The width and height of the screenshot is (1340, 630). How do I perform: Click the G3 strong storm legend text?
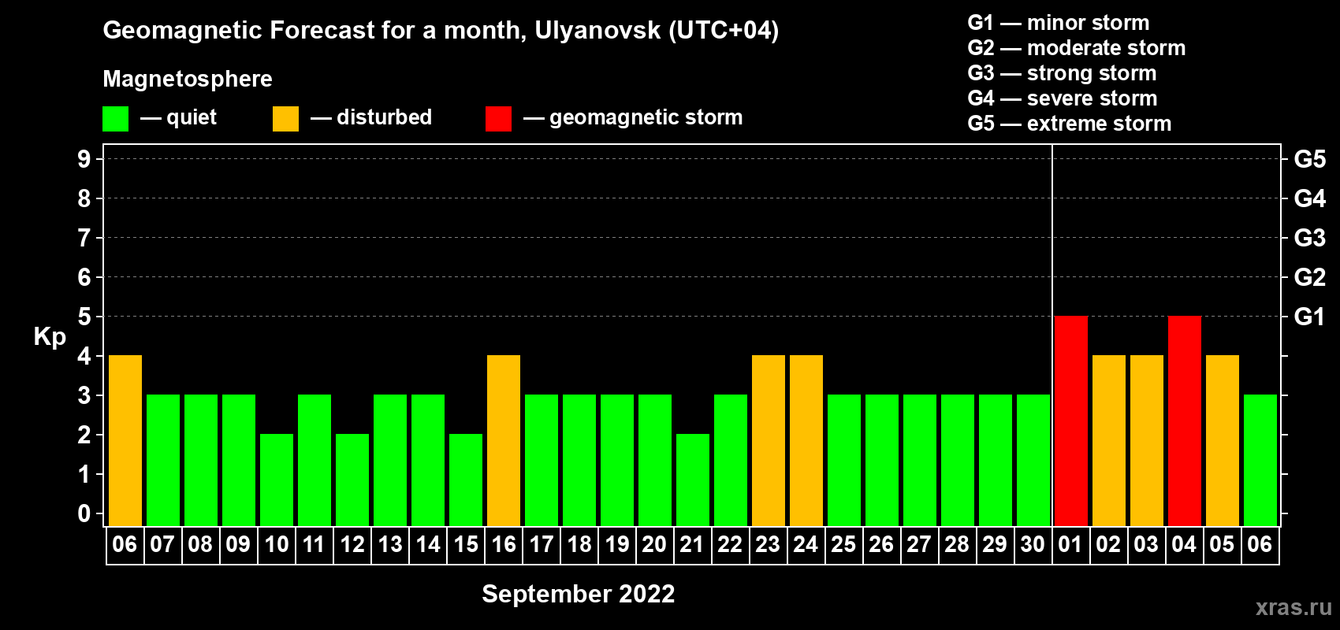pyautogui.click(x=1062, y=73)
